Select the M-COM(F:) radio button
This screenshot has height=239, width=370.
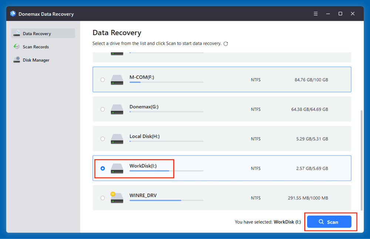coord(102,79)
